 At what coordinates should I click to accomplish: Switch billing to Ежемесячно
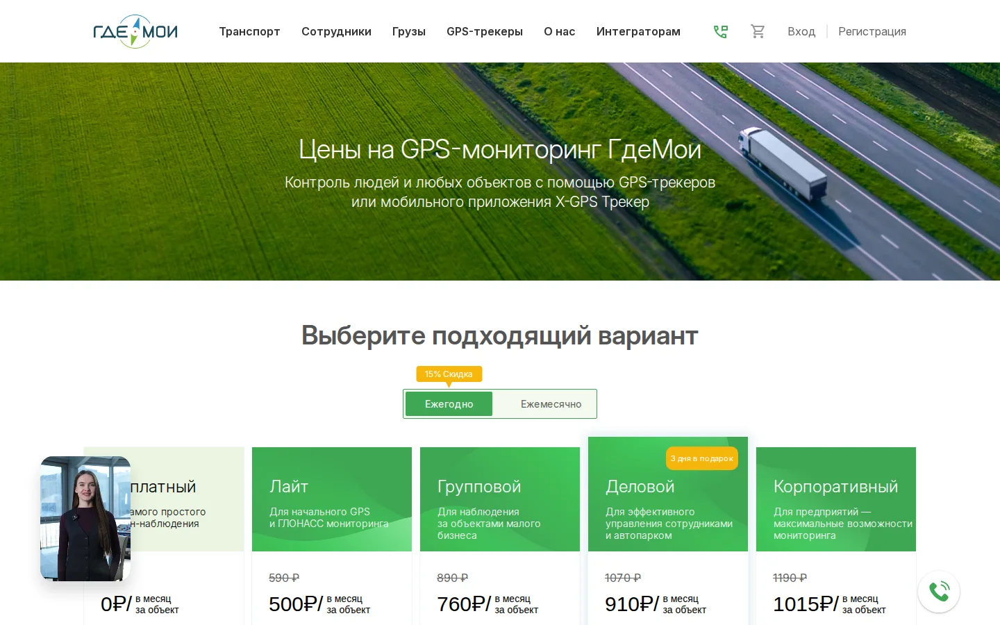point(551,404)
